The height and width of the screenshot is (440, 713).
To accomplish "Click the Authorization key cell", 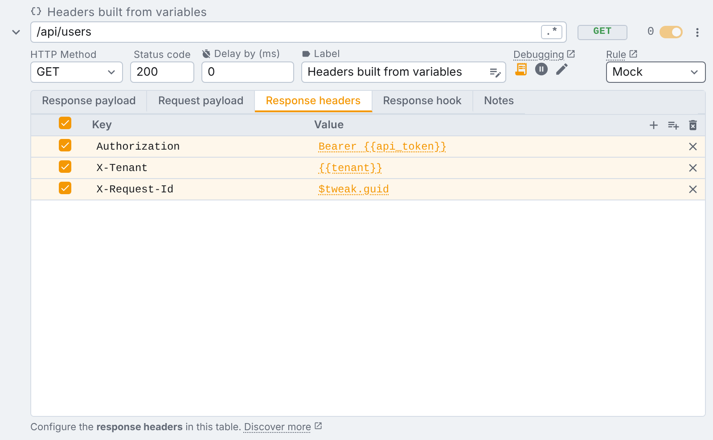I will tap(138, 147).
